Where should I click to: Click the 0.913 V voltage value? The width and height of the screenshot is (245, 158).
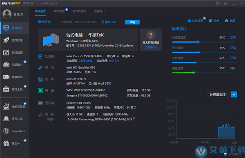click(114, 61)
